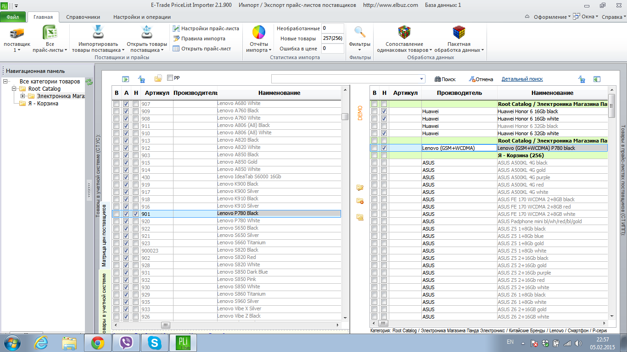
Task: Select vertical tab Товары в учетной системе
Action: pyautogui.click(x=104, y=302)
